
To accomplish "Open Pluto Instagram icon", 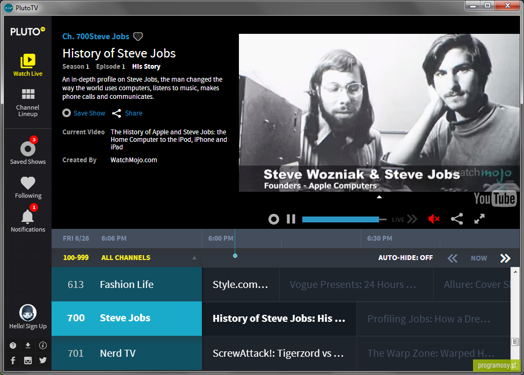I will click(28, 360).
